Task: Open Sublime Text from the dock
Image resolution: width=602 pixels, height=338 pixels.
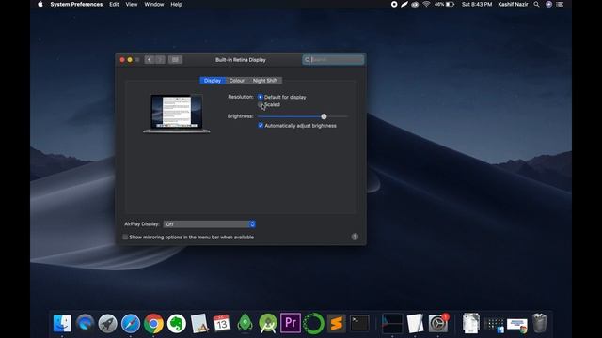Action: [x=337, y=323]
